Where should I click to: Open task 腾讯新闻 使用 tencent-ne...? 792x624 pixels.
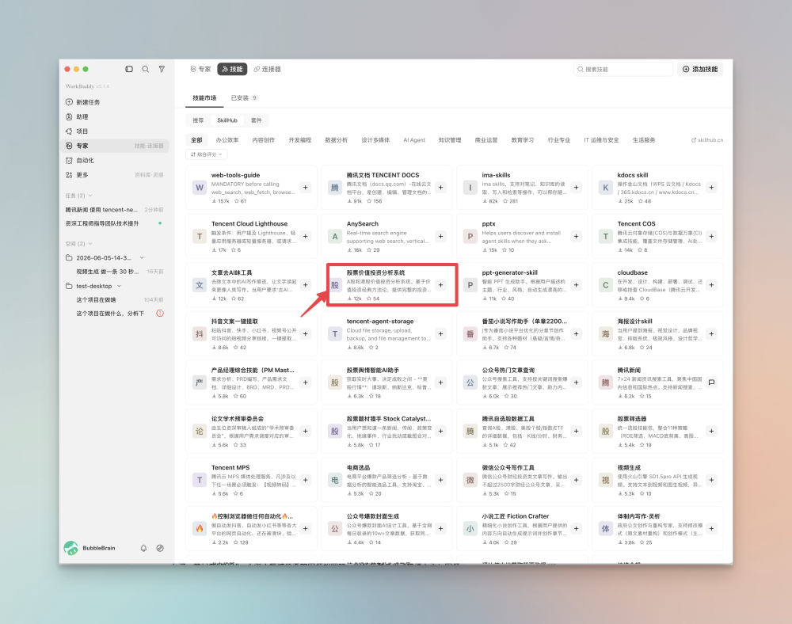(114, 210)
